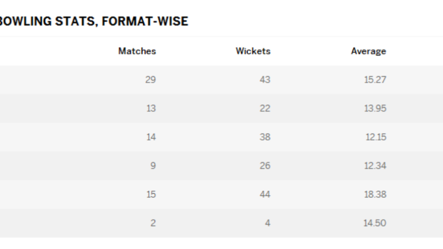Click the 2 matches cell
The width and height of the screenshot is (443, 249).
pyautogui.click(x=153, y=223)
